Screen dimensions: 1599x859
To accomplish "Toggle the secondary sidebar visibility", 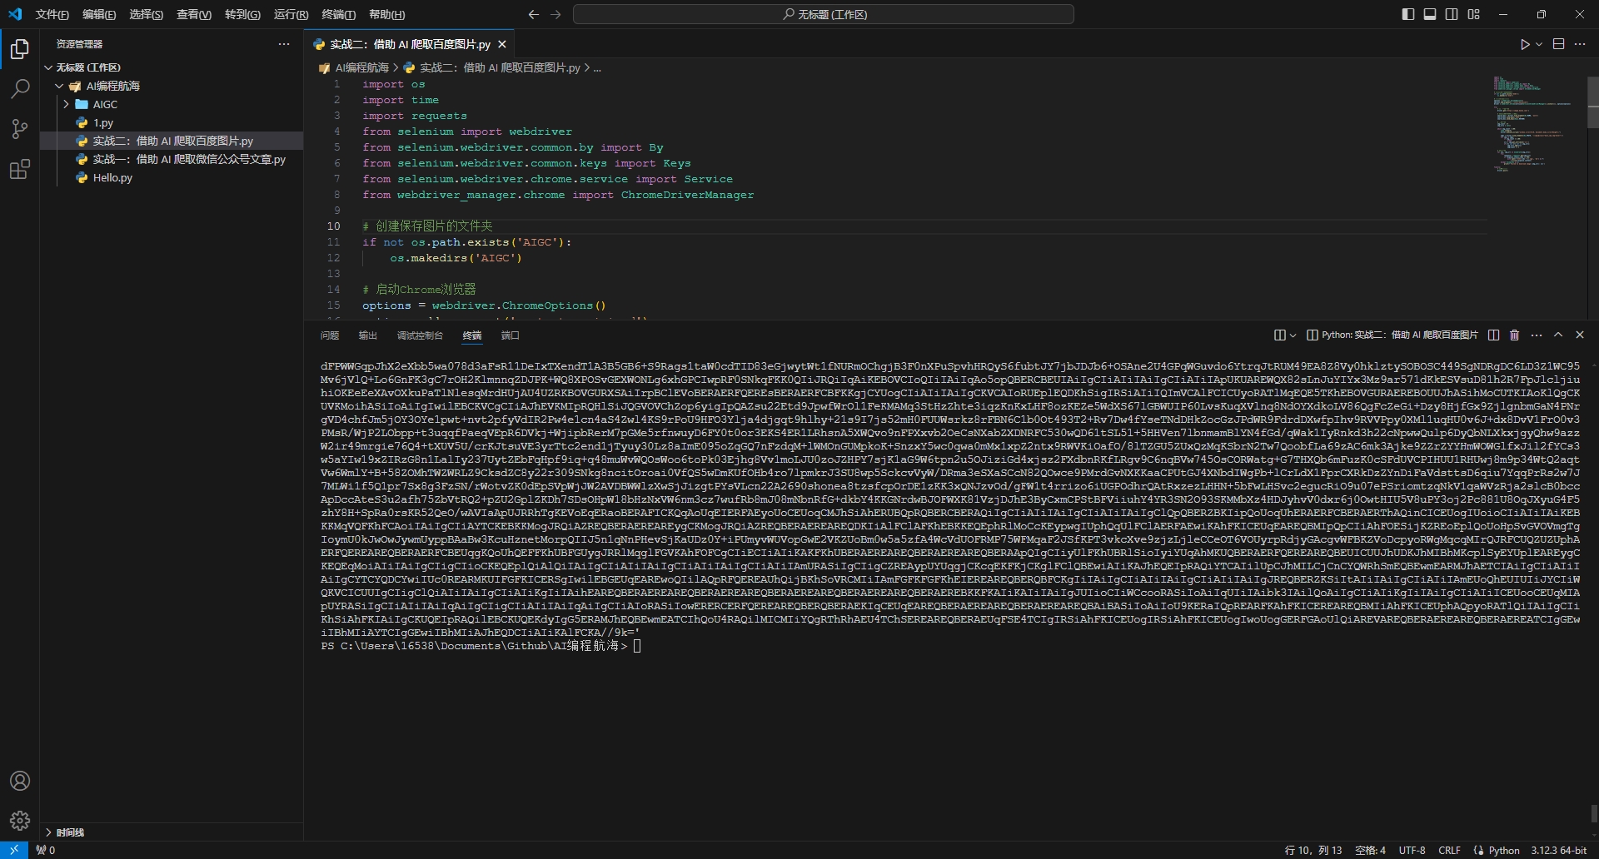I will tap(1452, 14).
